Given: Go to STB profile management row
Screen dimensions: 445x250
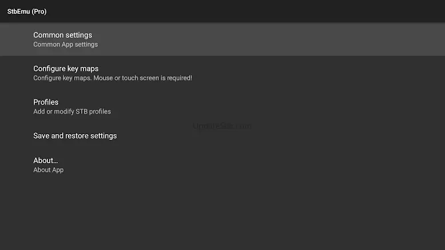Looking at the screenshot, I should click(222, 107).
